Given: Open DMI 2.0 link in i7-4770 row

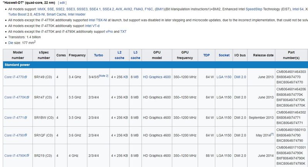Looking at the screenshot, I should click(x=240, y=77).
